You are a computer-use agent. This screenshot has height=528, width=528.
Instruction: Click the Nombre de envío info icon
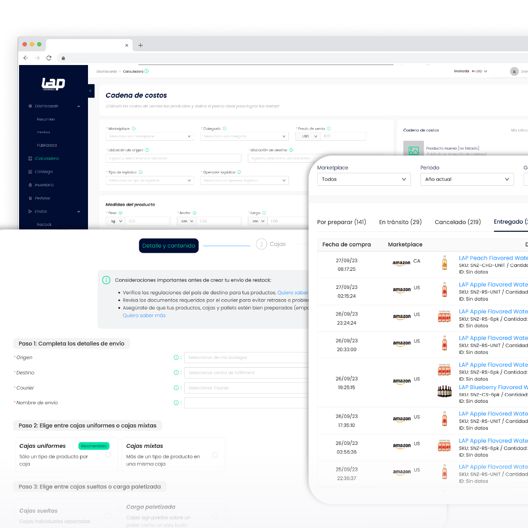(176, 403)
